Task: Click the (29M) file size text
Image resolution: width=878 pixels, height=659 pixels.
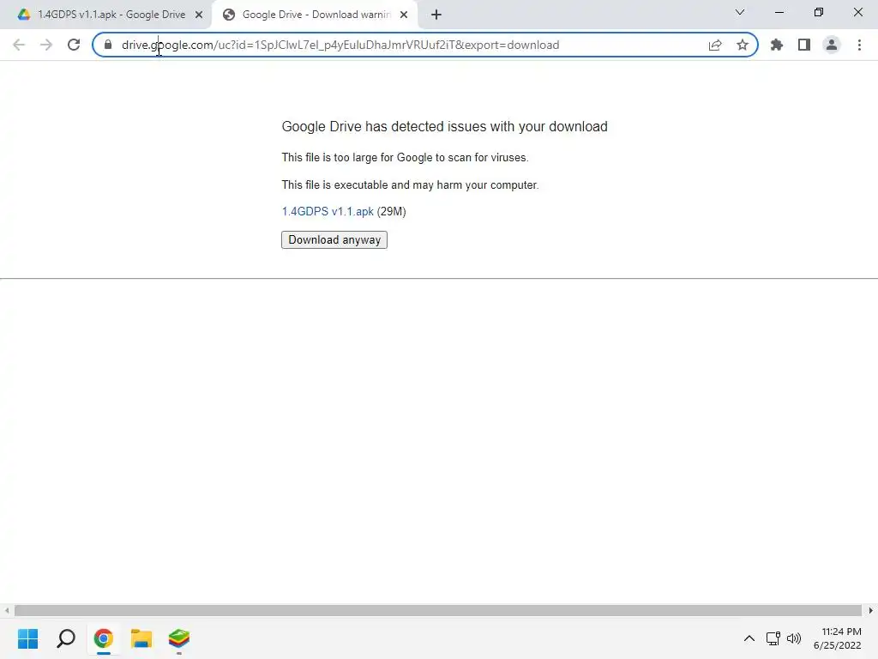Action: (x=391, y=211)
